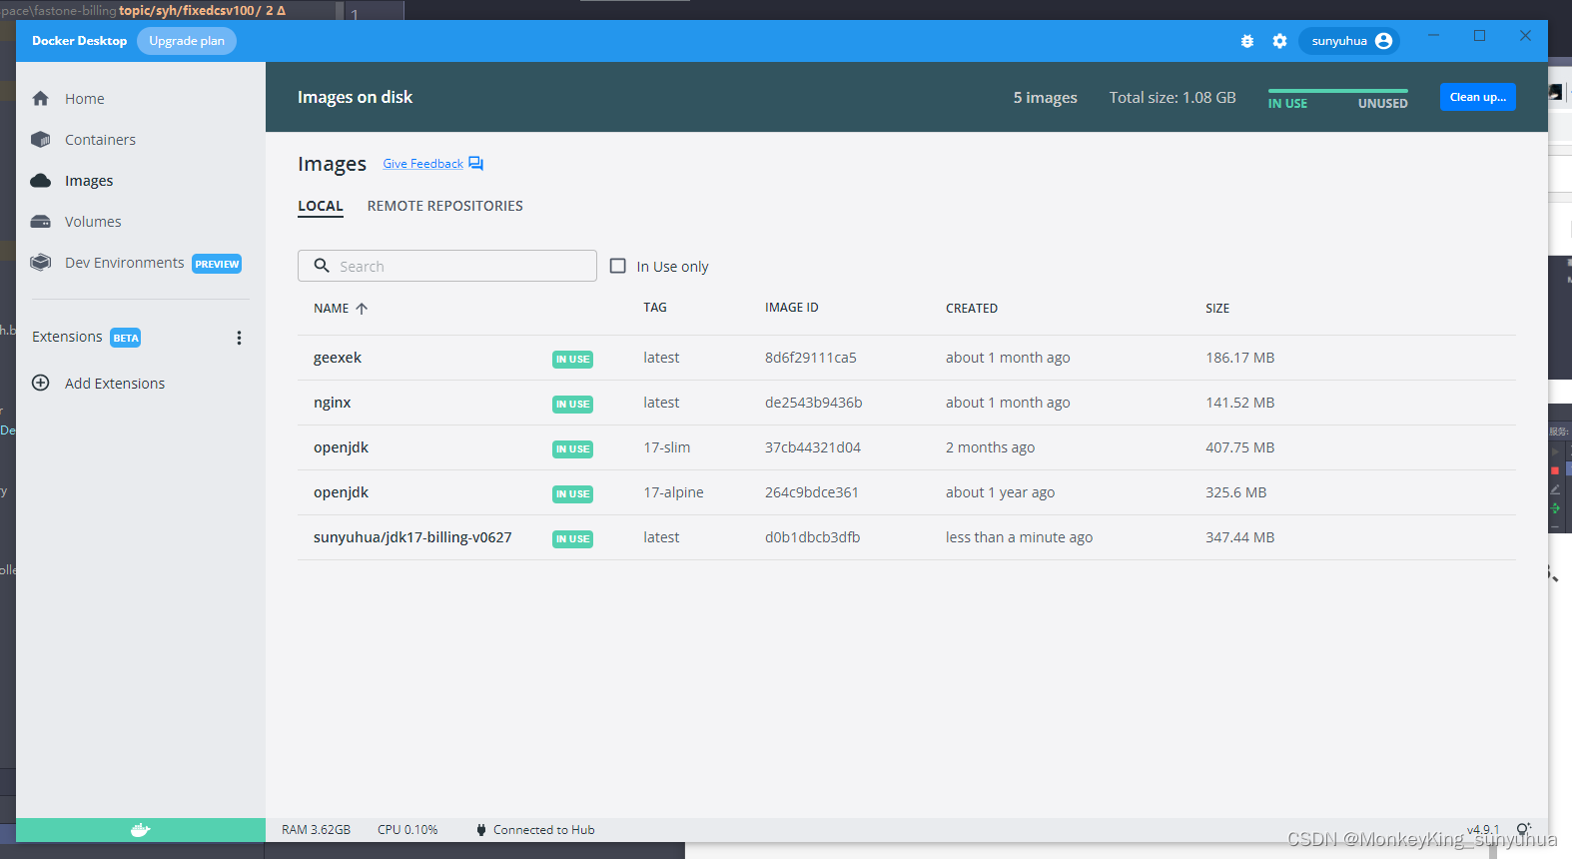Open the Settings gear icon
This screenshot has width=1572, height=859.
(1279, 41)
